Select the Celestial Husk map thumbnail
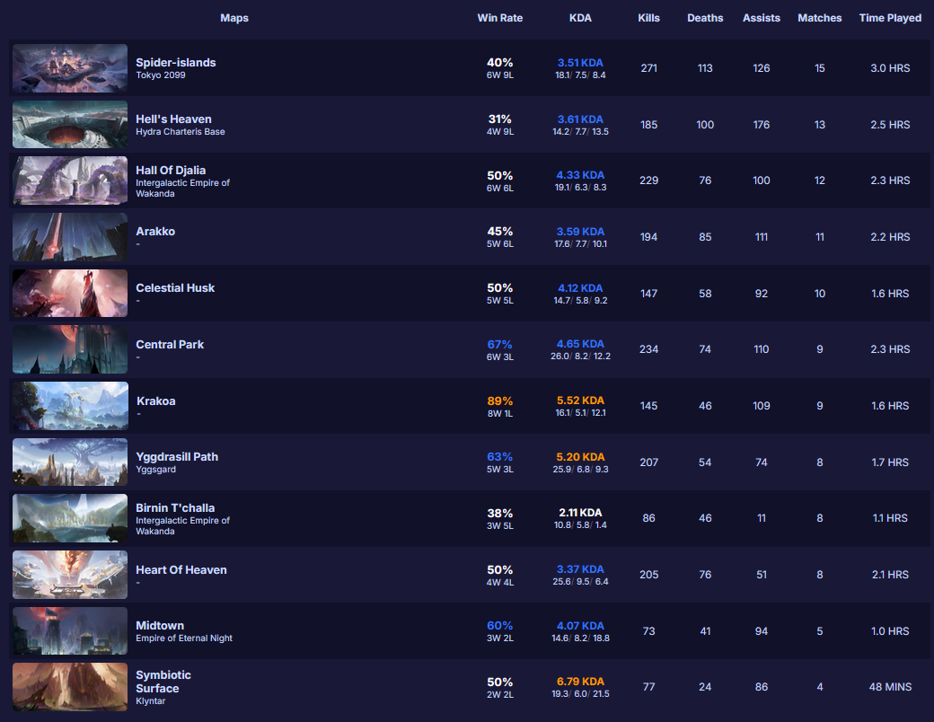The image size is (934, 722). [70, 293]
